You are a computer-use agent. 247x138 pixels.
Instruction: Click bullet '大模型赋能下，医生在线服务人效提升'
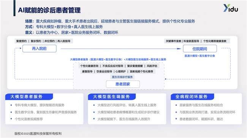click(x=123, y=119)
